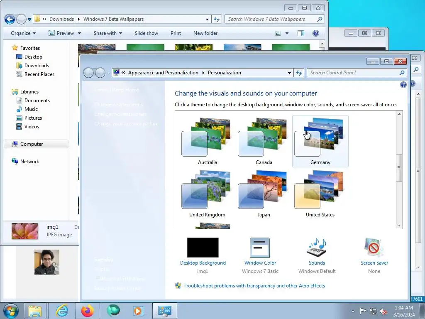Image resolution: width=425 pixels, height=319 pixels.
Task: Toggle the preview pane icon
Action: [301, 33]
